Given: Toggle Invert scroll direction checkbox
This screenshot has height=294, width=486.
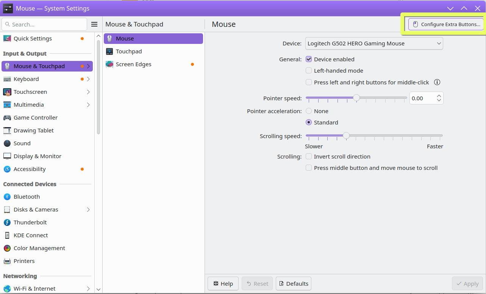Looking at the screenshot, I should pos(309,156).
